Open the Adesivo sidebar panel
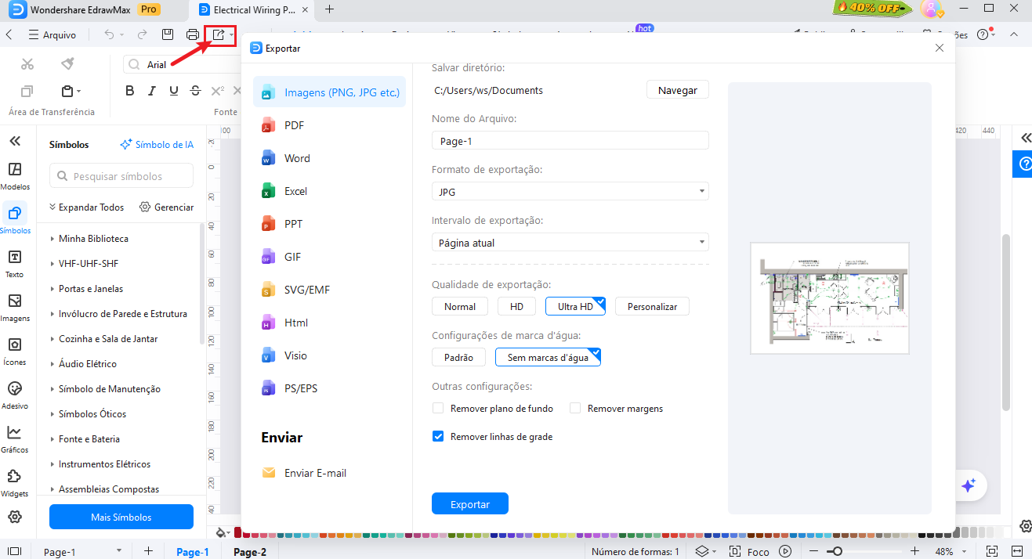 (x=15, y=395)
